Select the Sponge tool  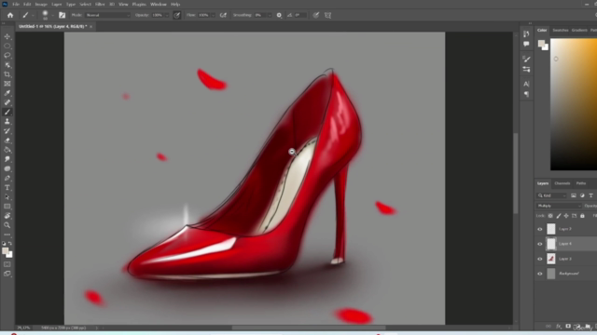pyautogui.click(x=7, y=168)
